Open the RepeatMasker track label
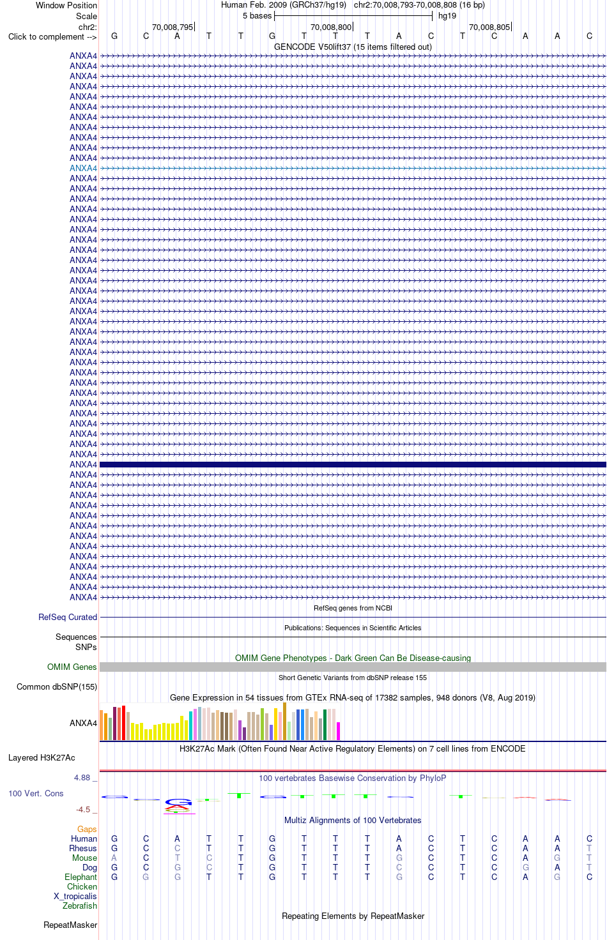 tap(70, 925)
